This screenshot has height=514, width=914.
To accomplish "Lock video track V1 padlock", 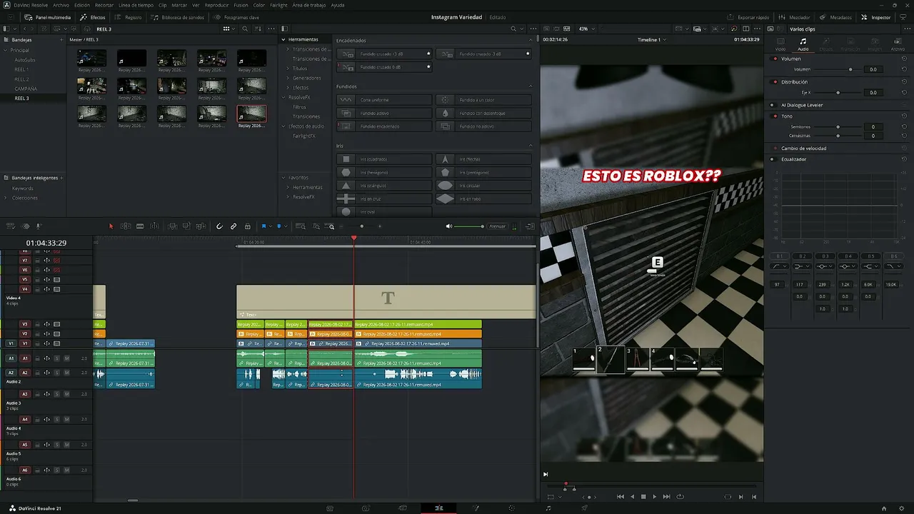I will pyautogui.click(x=37, y=344).
